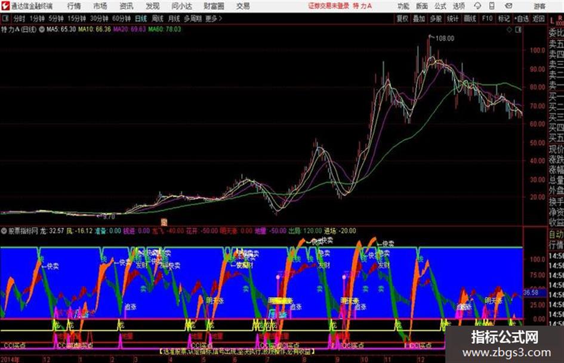Click the orange info marker below the chart
This screenshot has height=363, width=564.
(x=164, y=222)
